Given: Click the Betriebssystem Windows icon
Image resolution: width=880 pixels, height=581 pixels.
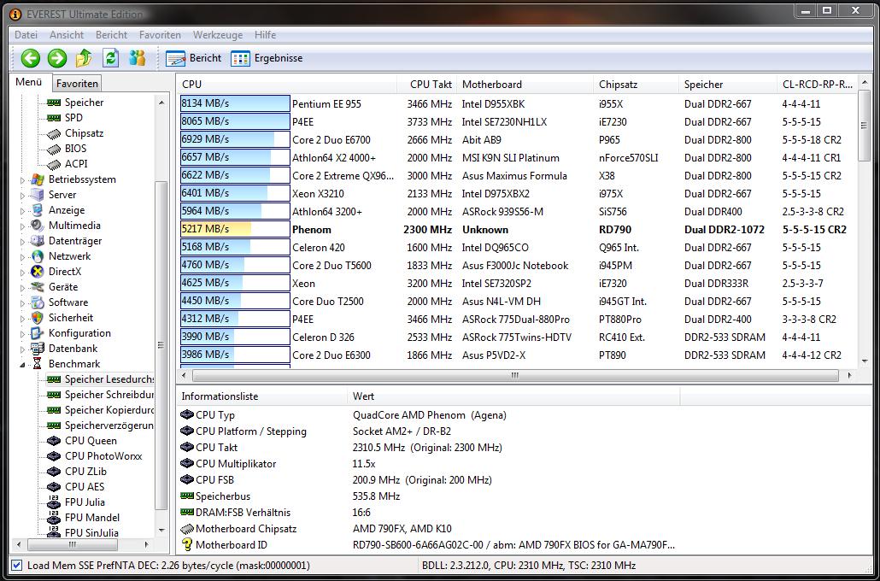Looking at the screenshot, I should pyautogui.click(x=38, y=179).
